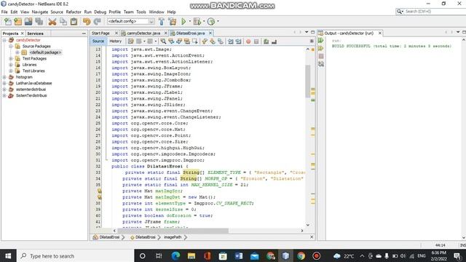The width and height of the screenshot is (466, 262).
Task: Open File Explorer from taskbar
Action: pyautogui.click(x=191, y=255)
